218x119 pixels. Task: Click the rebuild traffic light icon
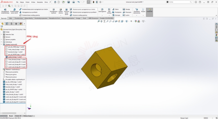93,2
